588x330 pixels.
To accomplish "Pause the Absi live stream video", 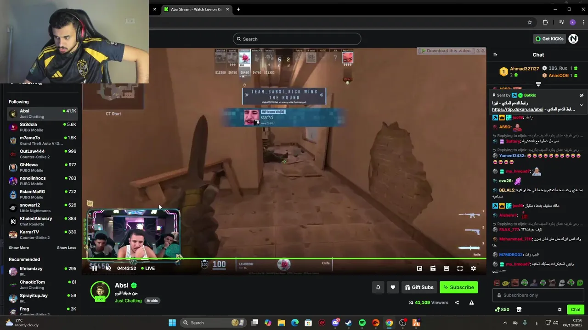I will pyautogui.click(x=94, y=268).
